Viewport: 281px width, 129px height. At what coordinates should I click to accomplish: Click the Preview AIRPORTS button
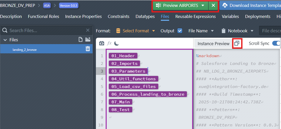point(177,5)
